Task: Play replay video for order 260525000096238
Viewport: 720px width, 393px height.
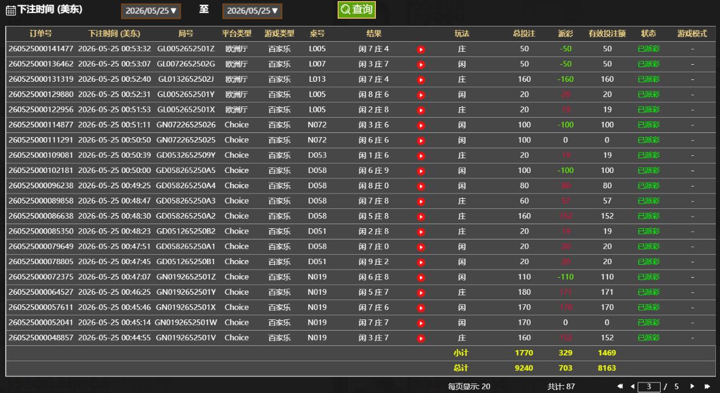Action: click(x=421, y=186)
